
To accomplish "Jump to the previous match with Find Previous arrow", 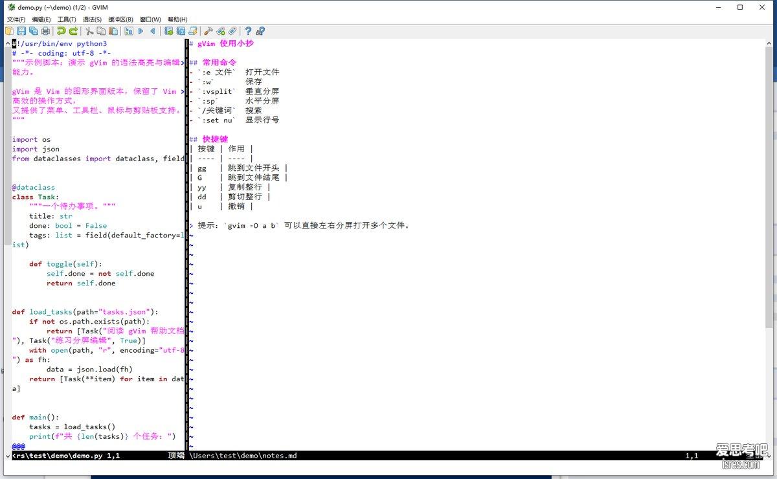I will click(x=153, y=31).
